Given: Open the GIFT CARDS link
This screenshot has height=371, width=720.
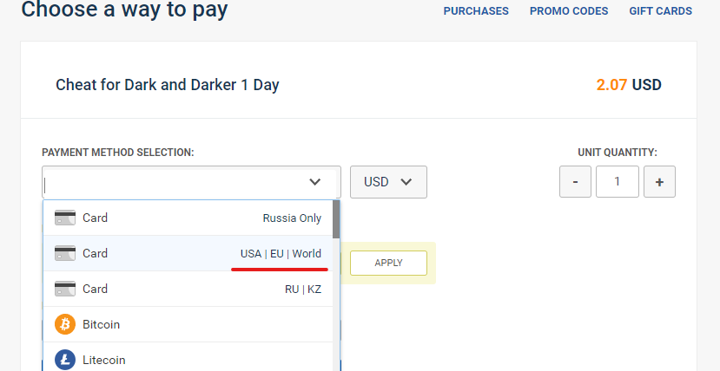Looking at the screenshot, I should (660, 11).
